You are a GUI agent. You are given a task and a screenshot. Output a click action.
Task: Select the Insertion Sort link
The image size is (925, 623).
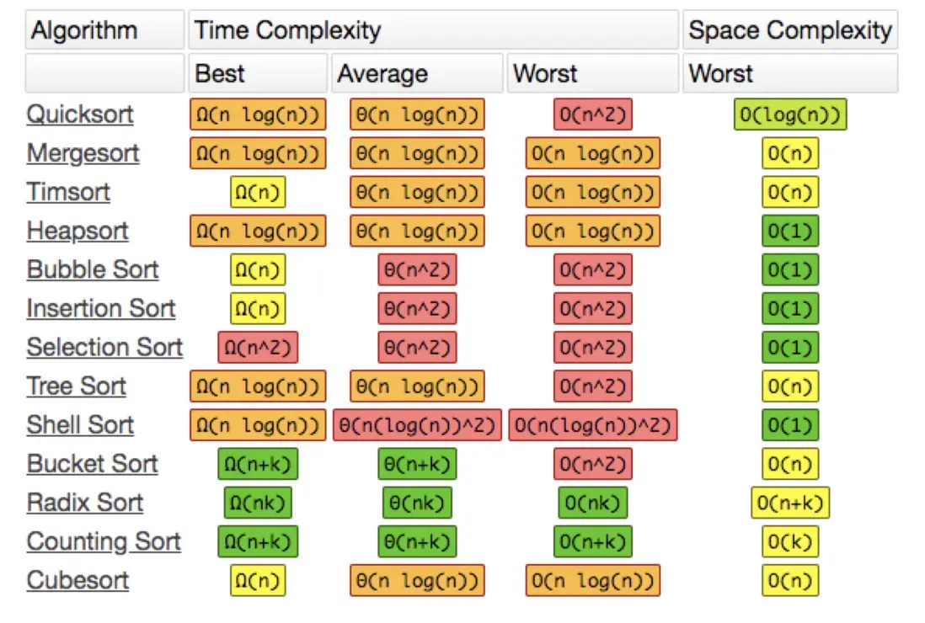pyautogui.click(x=101, y=308)
